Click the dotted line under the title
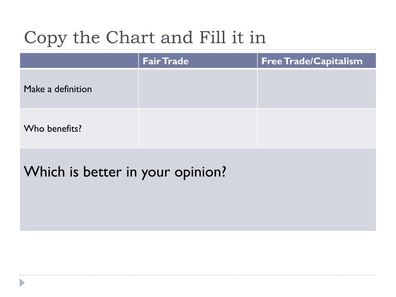The image size is (396, 297). (x=198, y=49)
